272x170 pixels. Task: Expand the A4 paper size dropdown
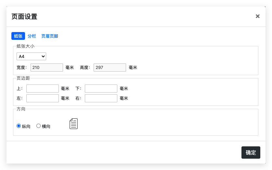click(32, 56)
